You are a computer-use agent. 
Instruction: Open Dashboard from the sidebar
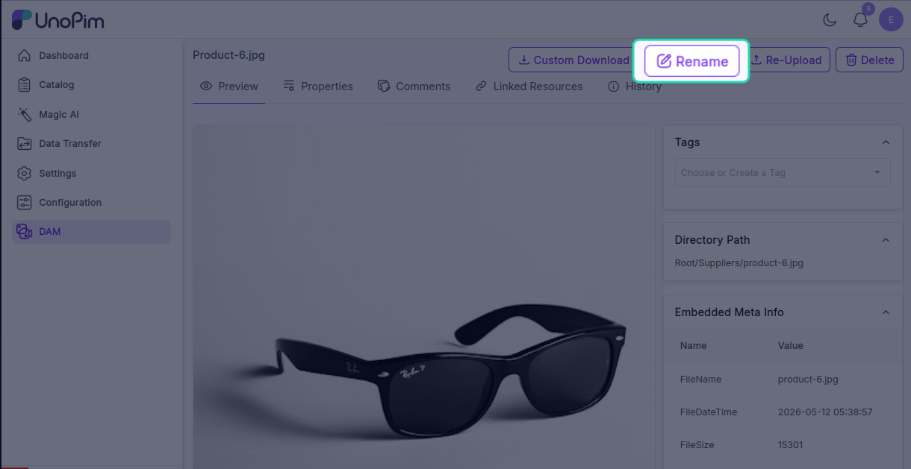[x=91, y=55]
